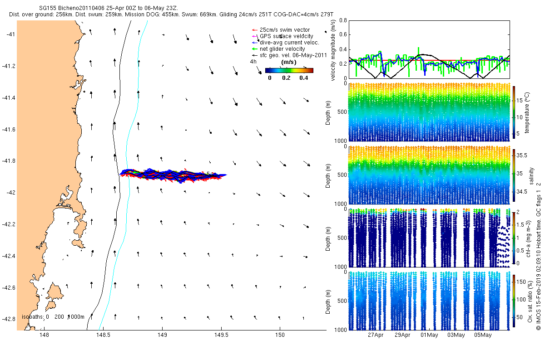Viewport: 545px width, 340px height.
Task: Click the 'Dist. over ground: 256km' subtitle line
Action: click(x=171, y=15)
